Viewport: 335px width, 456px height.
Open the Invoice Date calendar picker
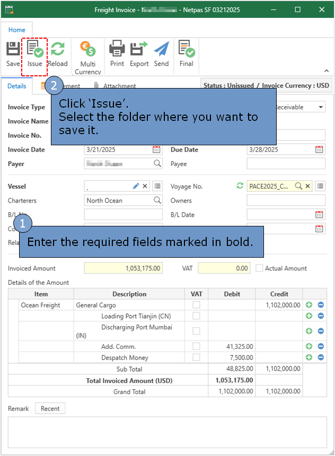pyautogui.click(x=156, y=150)
